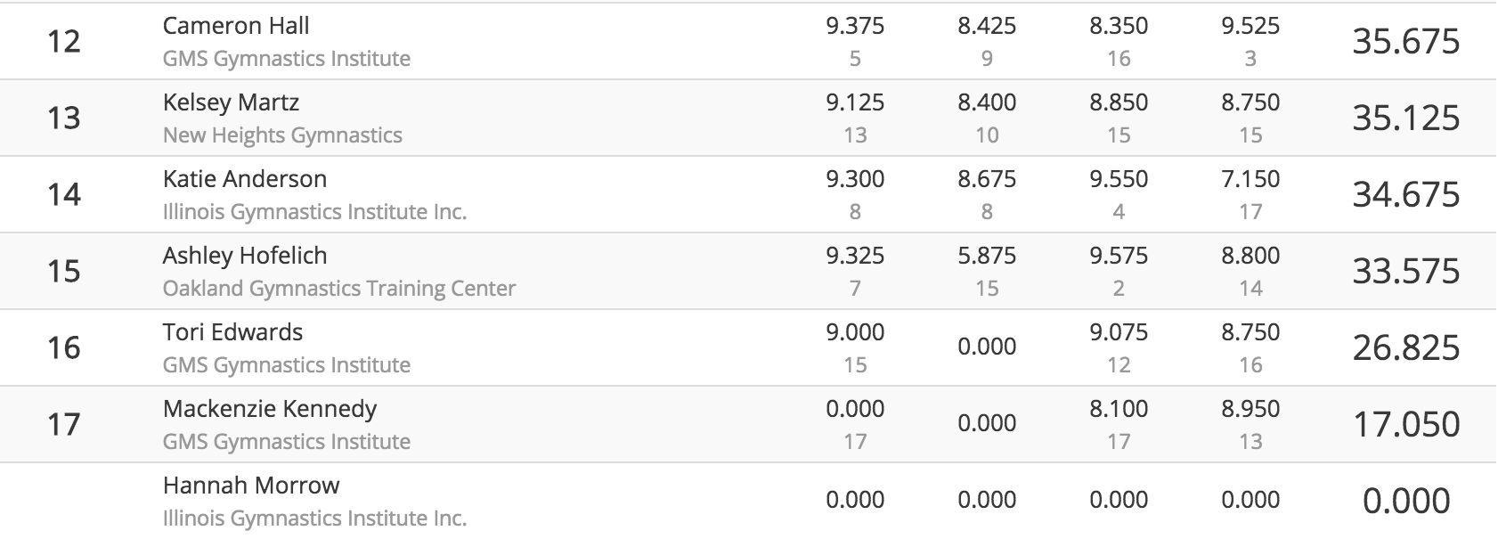
Task: Select Mackenzie Kennedy's 8.950 score
Action: [1250, 409]
